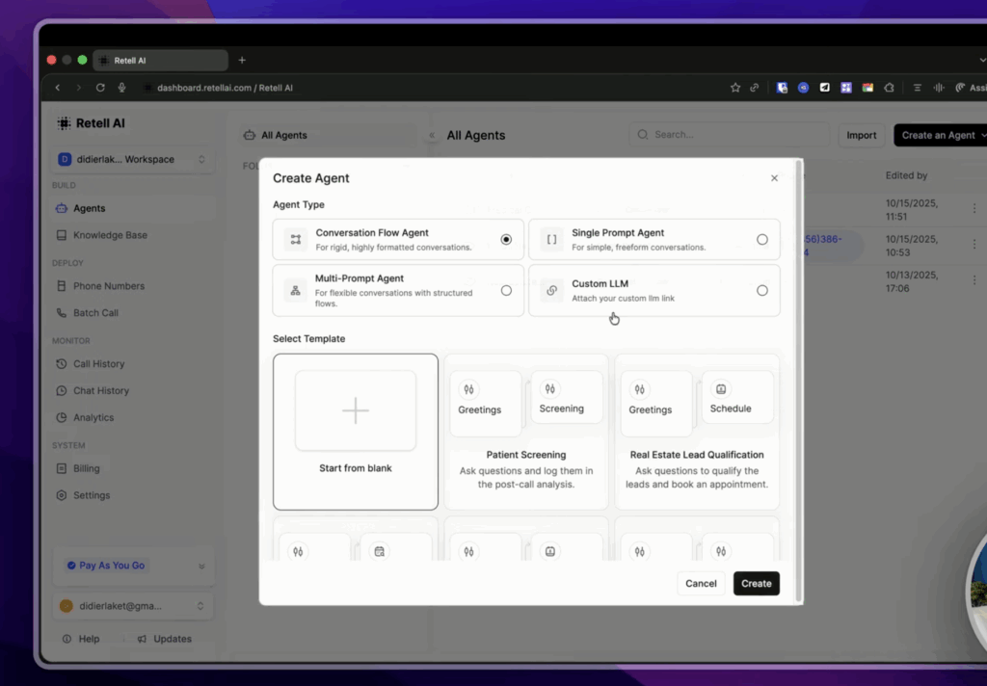The width and height of the screenshot is (987, 686).
Task: Open Settings from the sidebar icon
Action: [x=60, y=495]
